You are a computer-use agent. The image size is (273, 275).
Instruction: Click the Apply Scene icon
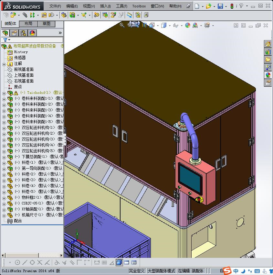(x=195, y=26)
